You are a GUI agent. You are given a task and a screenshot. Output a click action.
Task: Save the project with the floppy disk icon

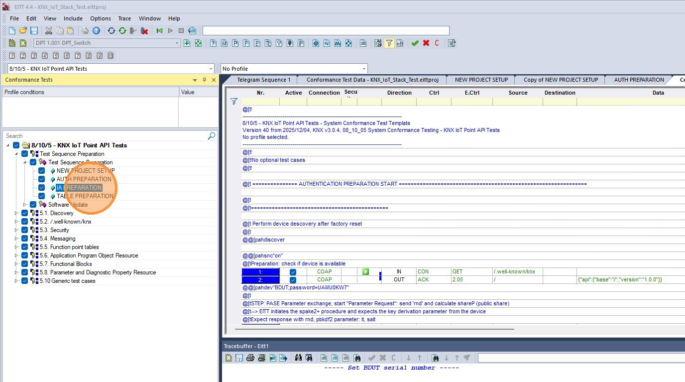tap(34, 31)
